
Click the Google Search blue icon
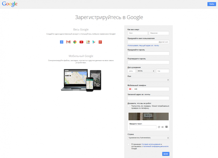(x=62, y=42)
